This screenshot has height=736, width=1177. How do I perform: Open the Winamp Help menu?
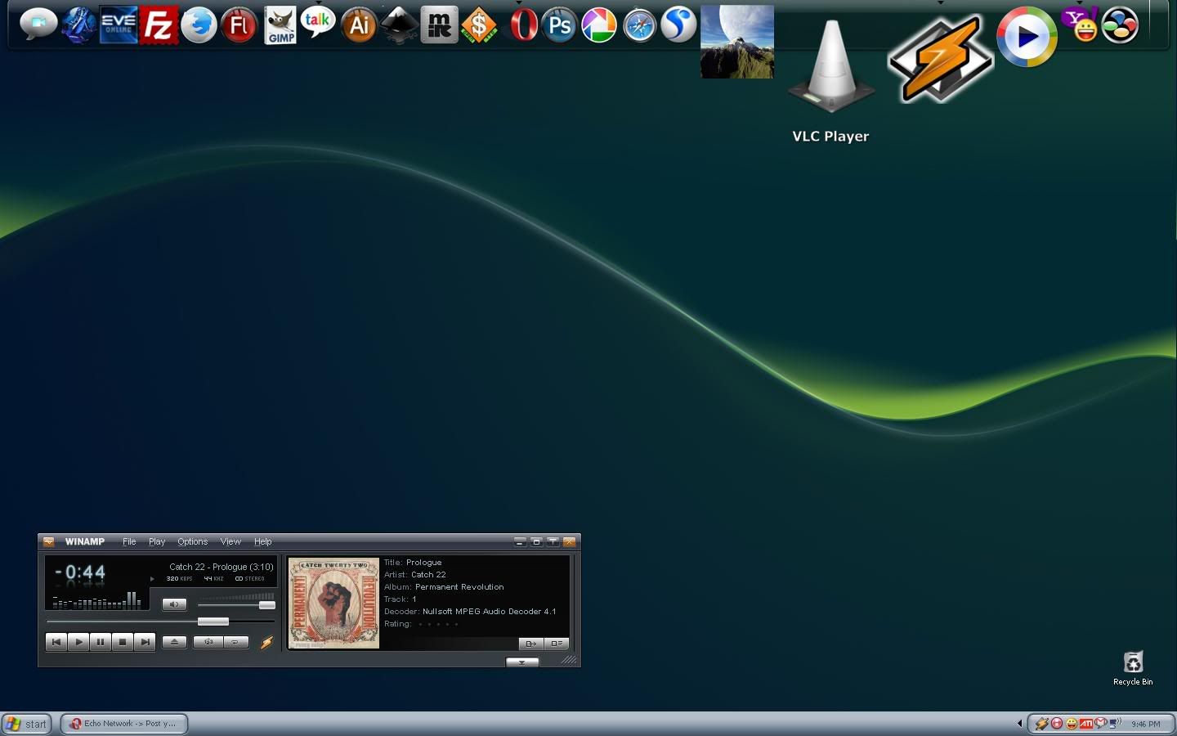(x=262, y=541)
